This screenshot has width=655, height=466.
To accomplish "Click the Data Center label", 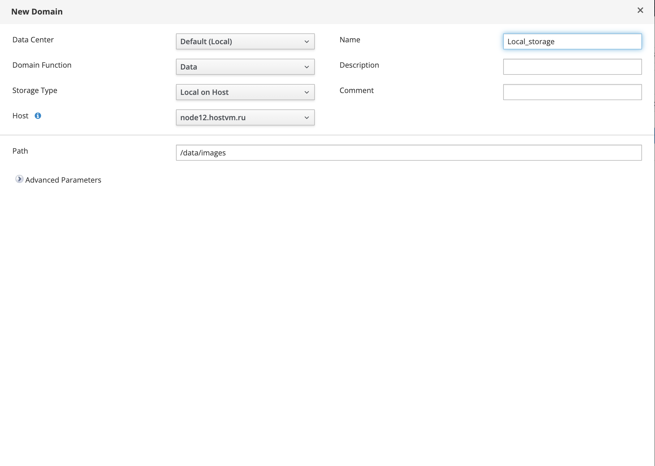I will point(33,40).
